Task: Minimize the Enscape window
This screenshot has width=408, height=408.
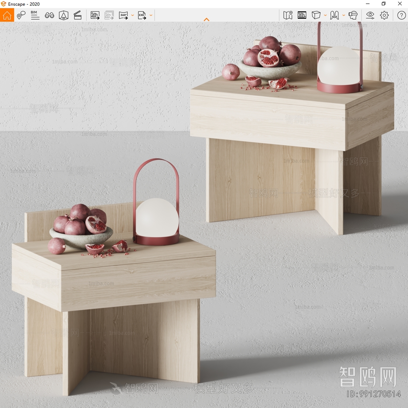Action: pyautogui.click(x=367, y=4)
